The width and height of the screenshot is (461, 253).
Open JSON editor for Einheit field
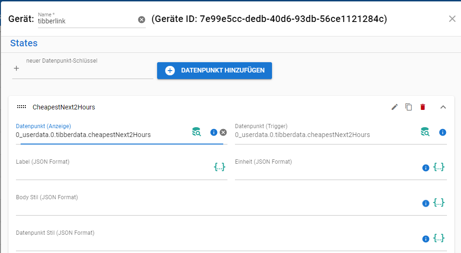(438, 167)
